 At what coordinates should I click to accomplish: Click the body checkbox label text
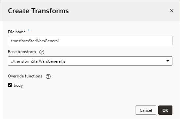[18, 85]
